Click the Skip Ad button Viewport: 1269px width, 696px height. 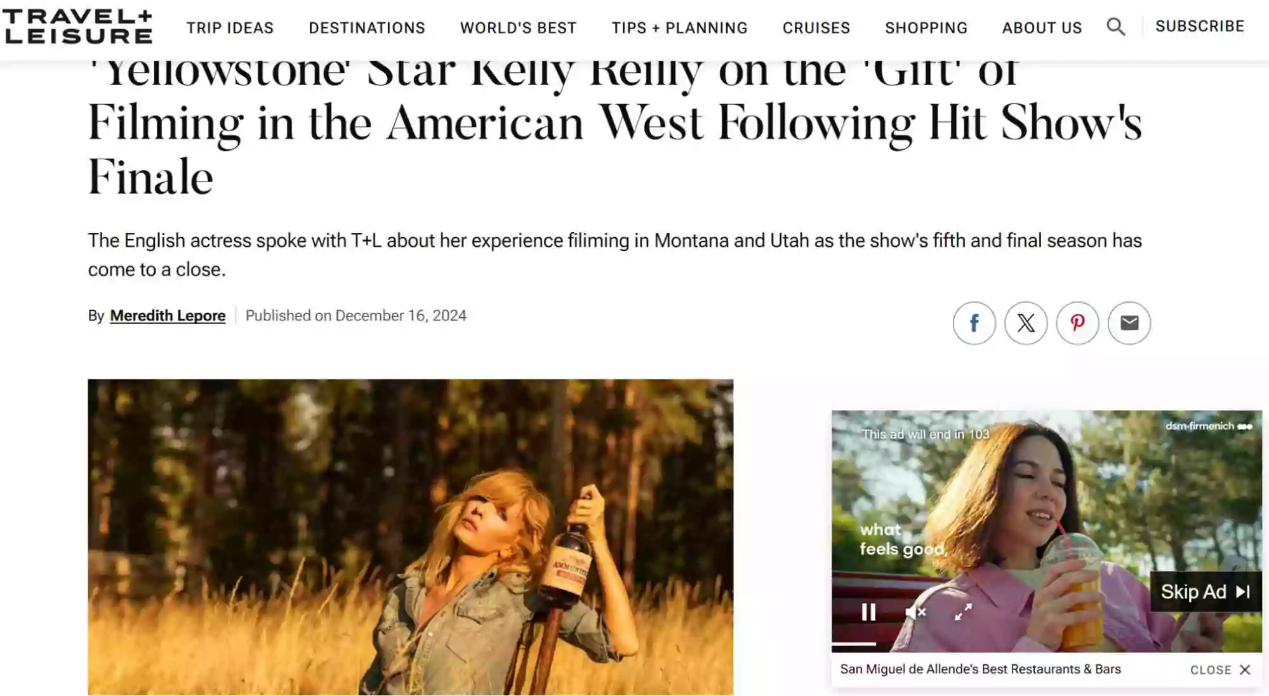pos(1204,591)
